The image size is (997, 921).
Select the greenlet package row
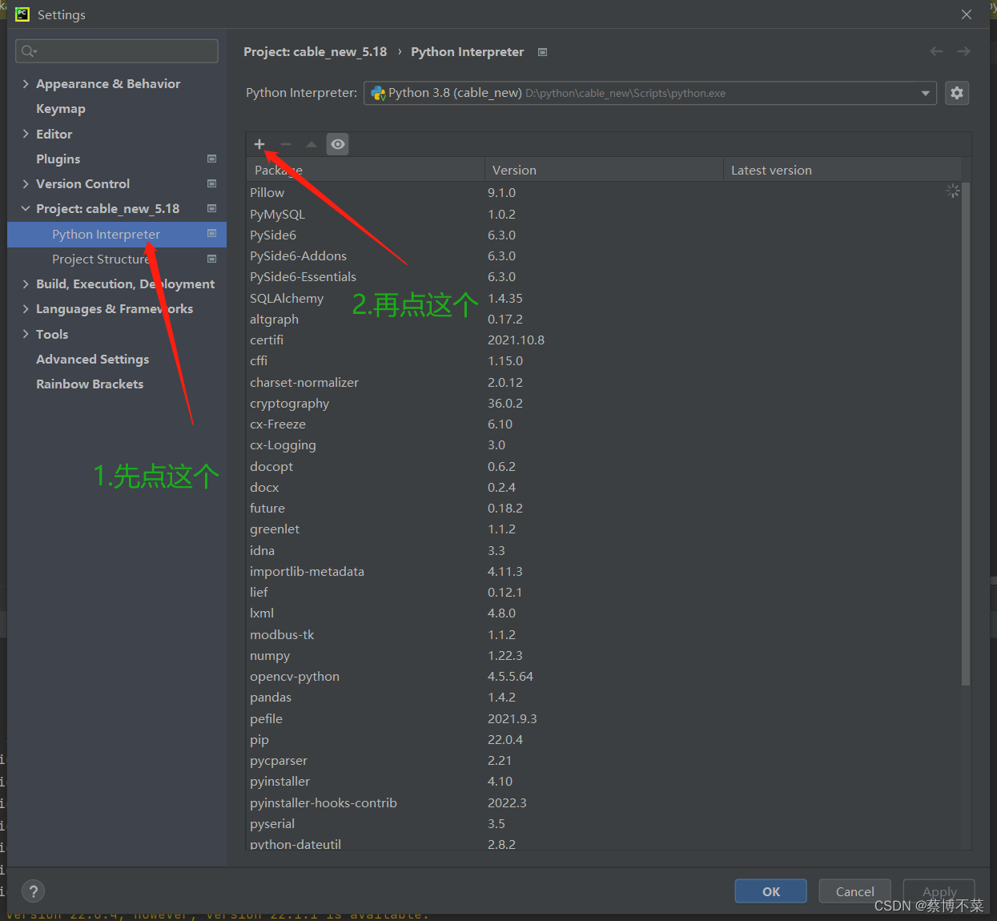(604, 529)
